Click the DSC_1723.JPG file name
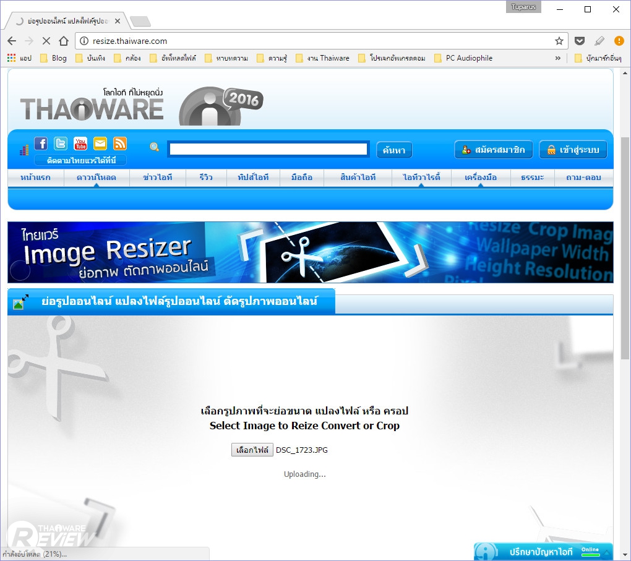The height and width of the screenshot is (561, 631). coord(302,450)
